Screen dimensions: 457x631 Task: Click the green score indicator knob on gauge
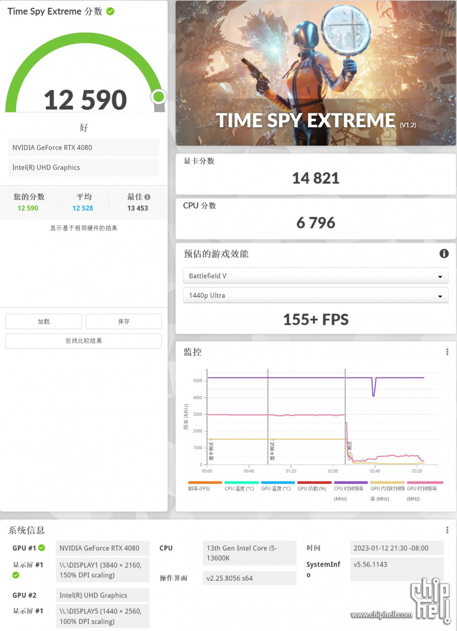click(159, 96)
